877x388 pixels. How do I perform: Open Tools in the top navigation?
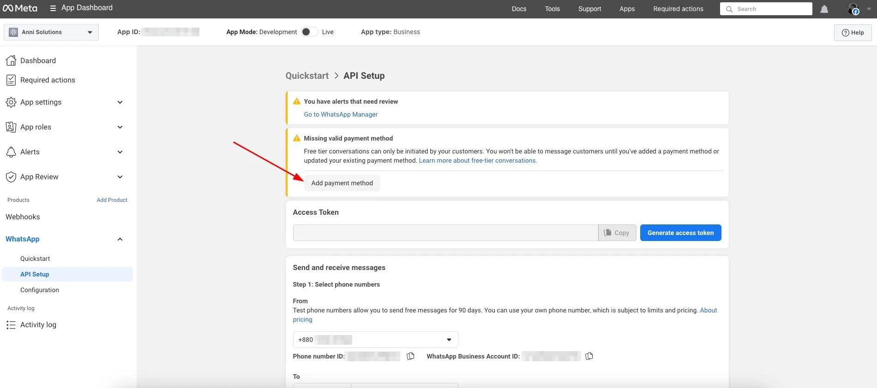pyautogui.click(x=552, y=9)
